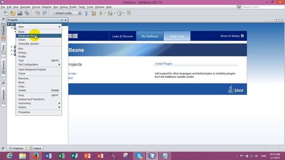Screen dimensions: 285x160
Task: Click the New File toolbar icon
Action: [6, 13]
